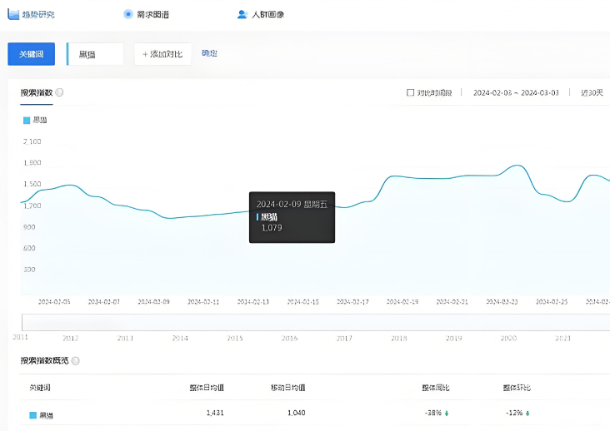Click the + 添加对比 button
Image resolution: width=610 pixels, height=431 pixels.
pyautogui.click(x=162, y=54)
